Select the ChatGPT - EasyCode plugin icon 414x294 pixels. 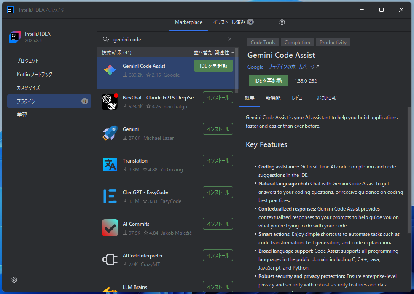coord(110,196)
